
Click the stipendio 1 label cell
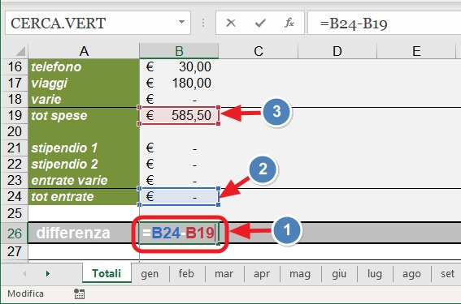click(x=84, y=148)
